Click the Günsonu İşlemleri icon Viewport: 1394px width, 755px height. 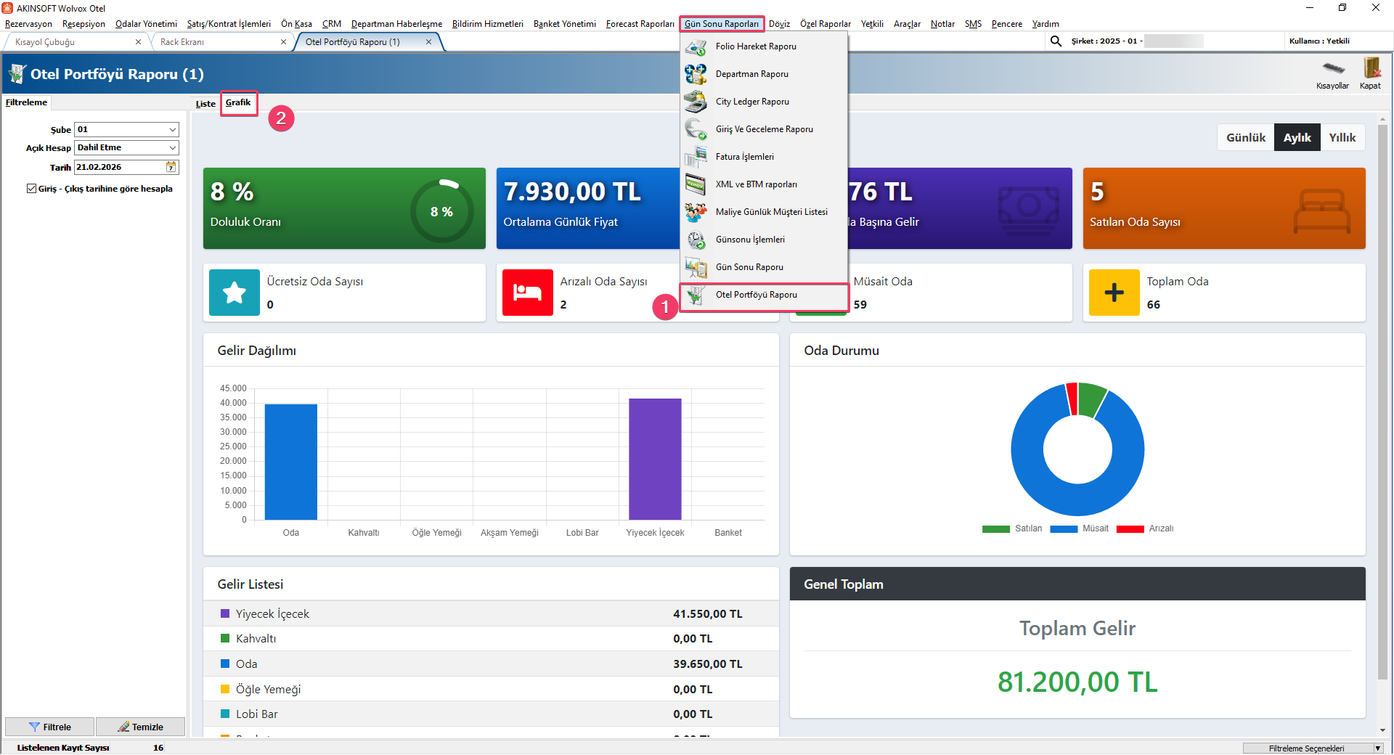pos(696,240)
